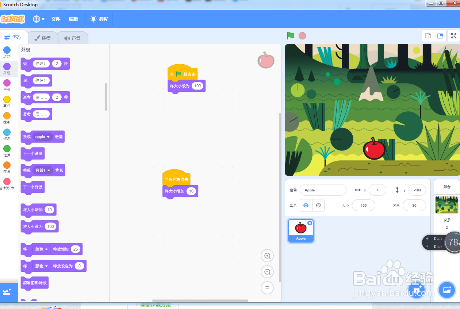
Task: Zoom into the code workspace with plus magnifier
Action: pyautogui.click(x=267, y=256)
